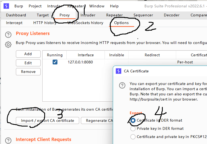Click the Regenerate CA certificate button
207x144 pixels.
pos(97,121)
